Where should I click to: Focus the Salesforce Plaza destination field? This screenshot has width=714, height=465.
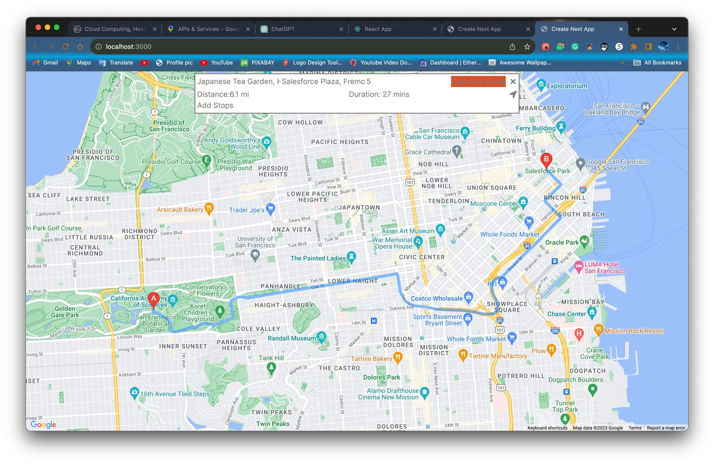tap(324, 82)
